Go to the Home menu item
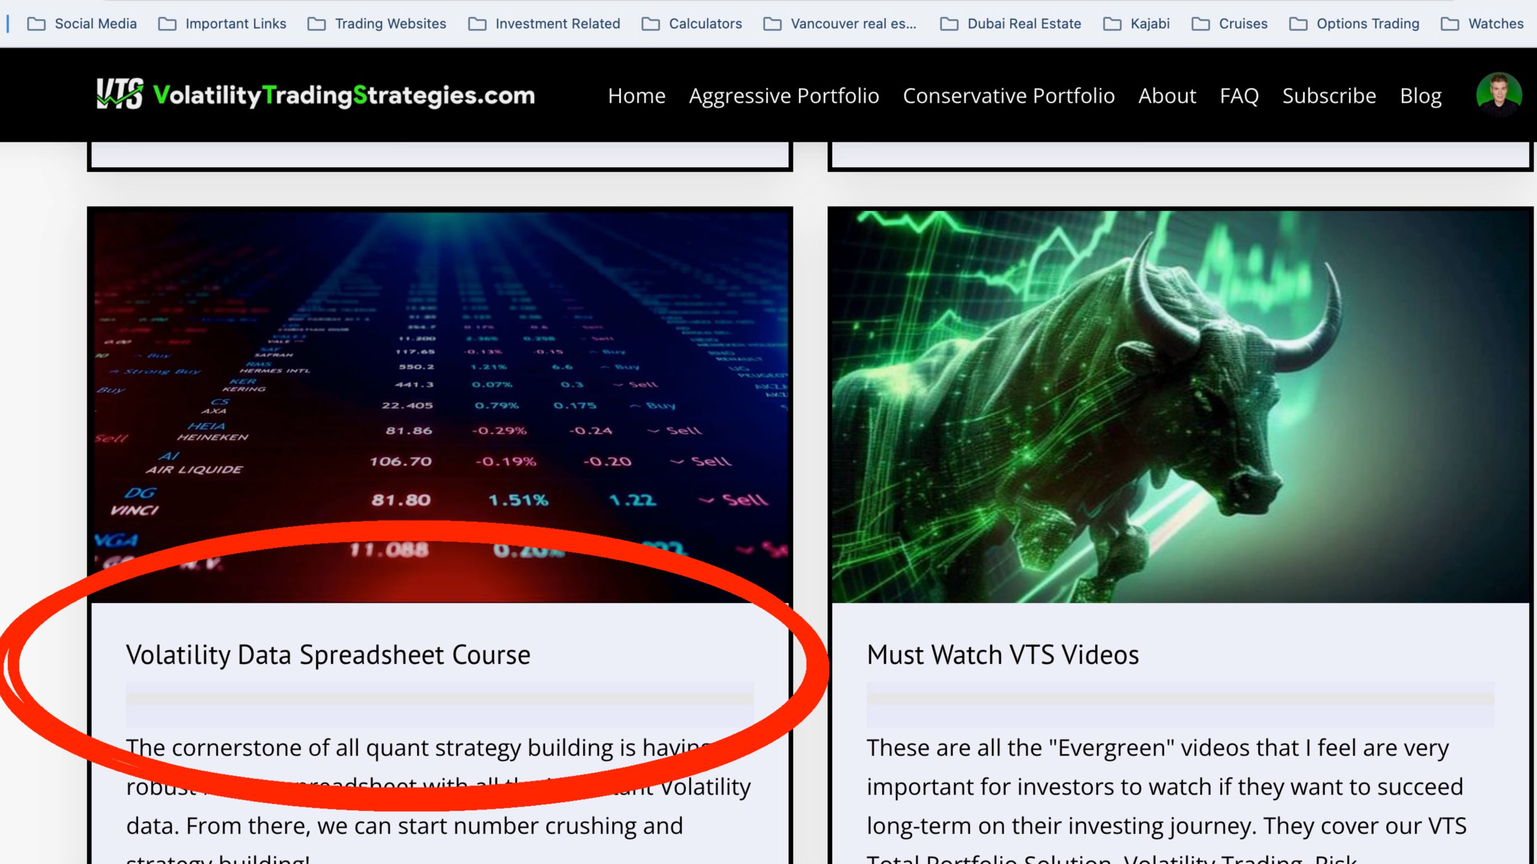Image resolution: width=1537 pixels, height=864 pixels. click(x=636, y=95)
